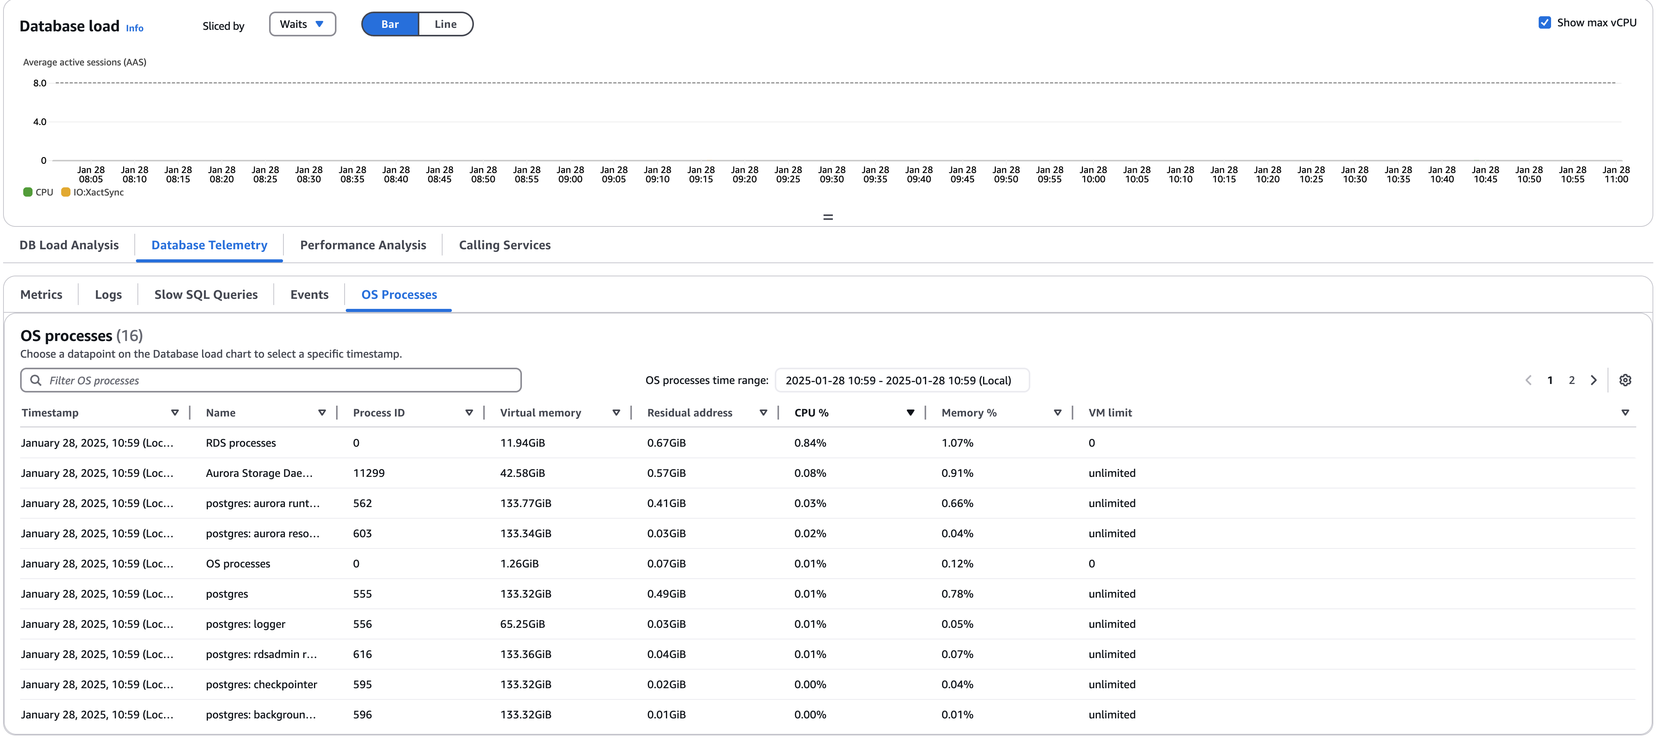Open the Sliced by Waits dropdown
This screenshot has width=1668, height=754.
pos(302,24)
